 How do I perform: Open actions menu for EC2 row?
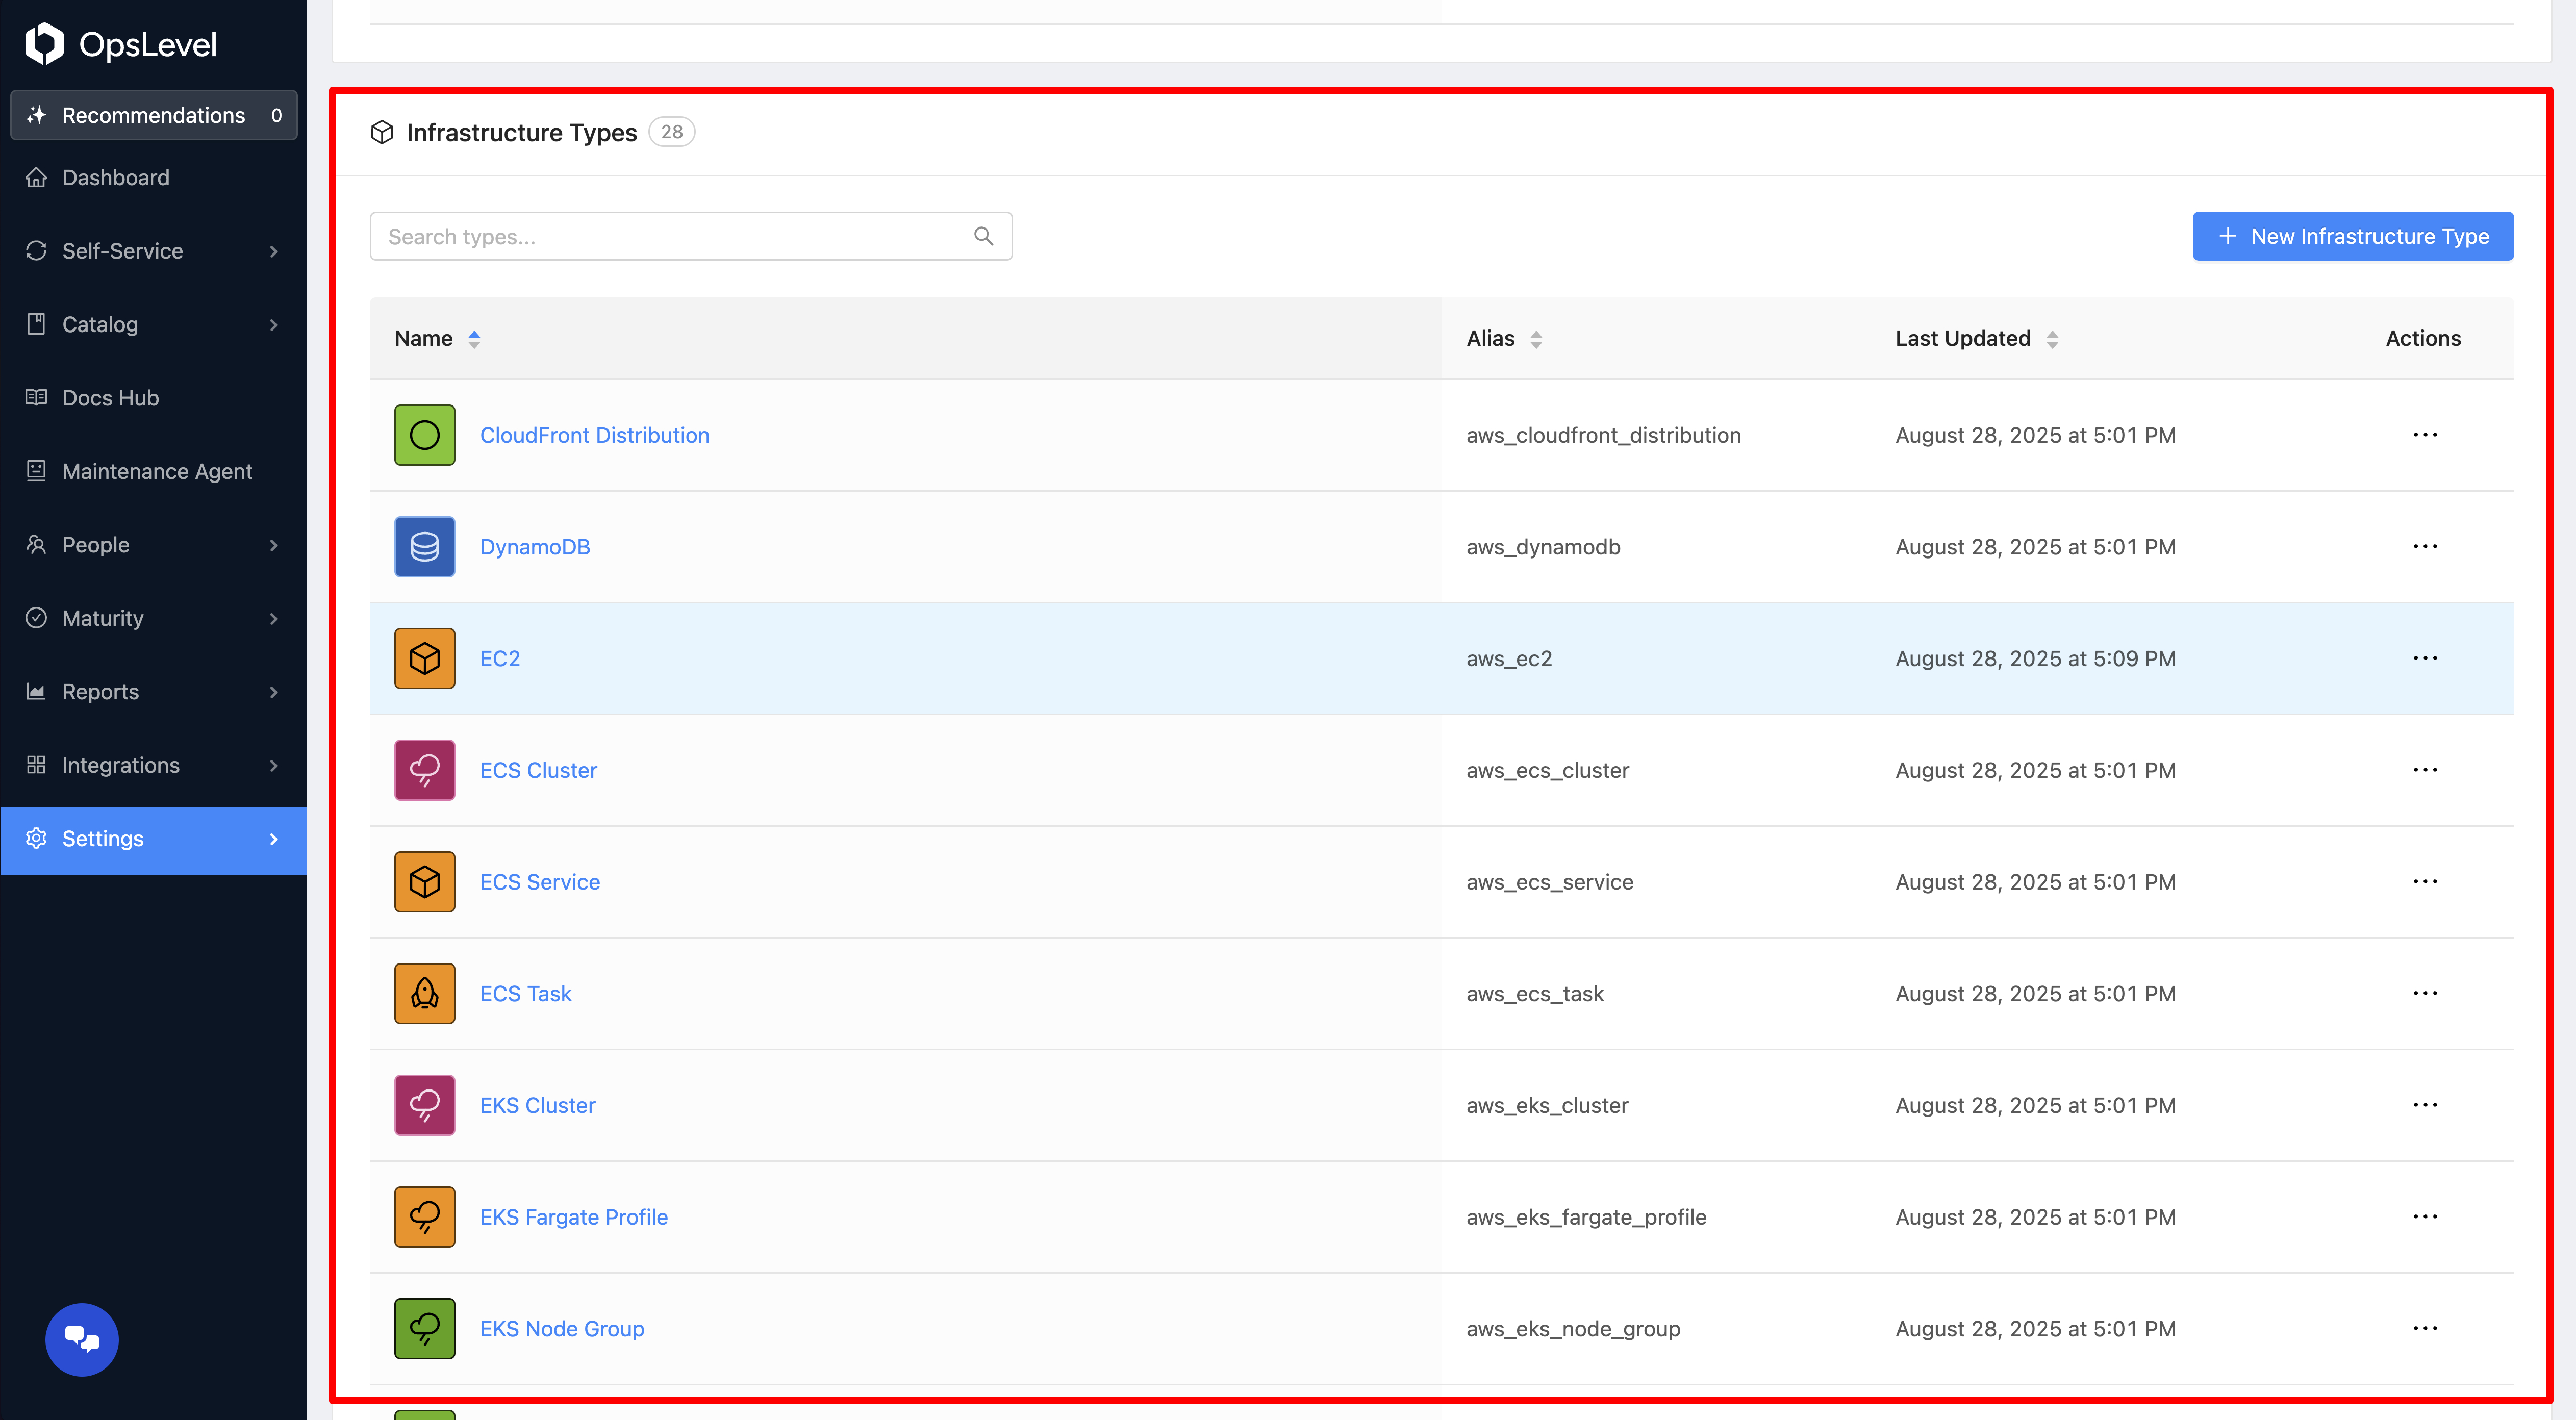(x=2424, y=658)
